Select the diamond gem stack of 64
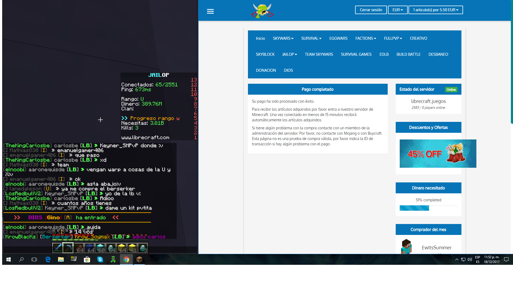 111,248
